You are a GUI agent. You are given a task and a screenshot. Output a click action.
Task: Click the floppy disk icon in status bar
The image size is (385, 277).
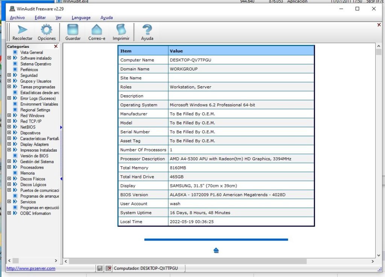[100, 268]
